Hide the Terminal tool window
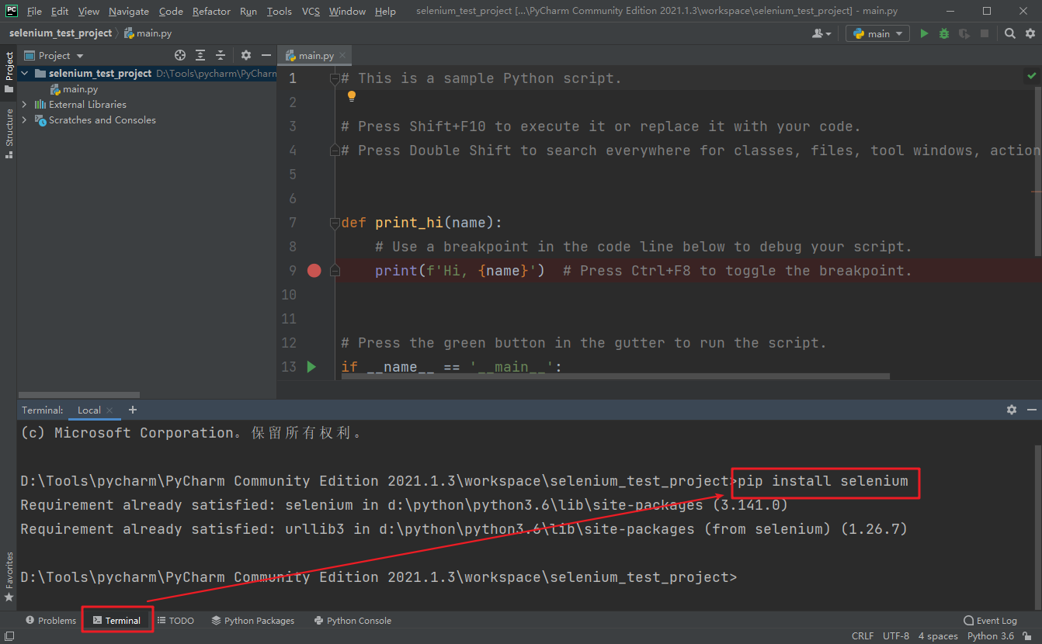Viewport: 1042px width, 644px height. (x=1031, y=409)
